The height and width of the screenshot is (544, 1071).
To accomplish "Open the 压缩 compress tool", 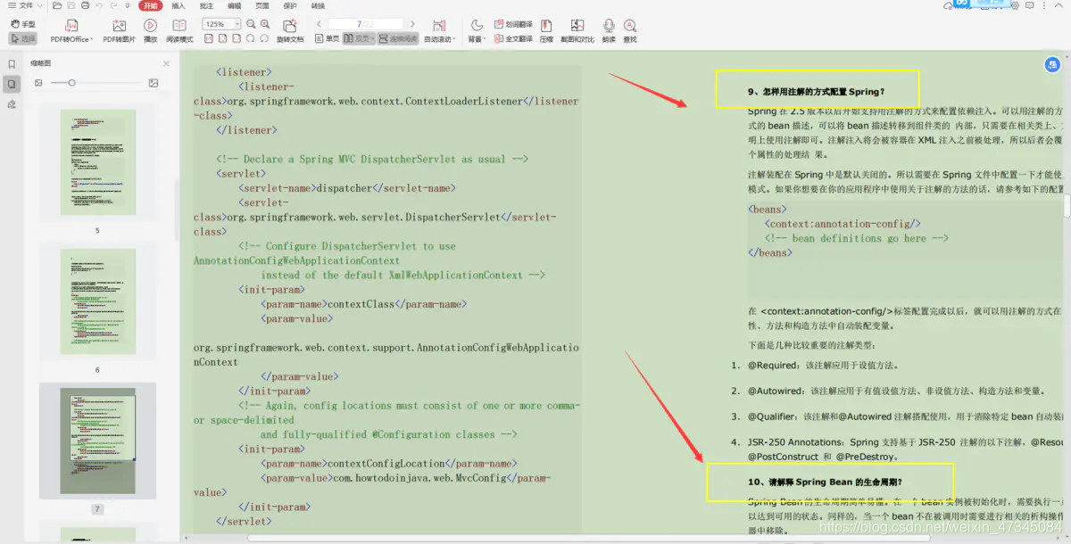I will 546,31.
